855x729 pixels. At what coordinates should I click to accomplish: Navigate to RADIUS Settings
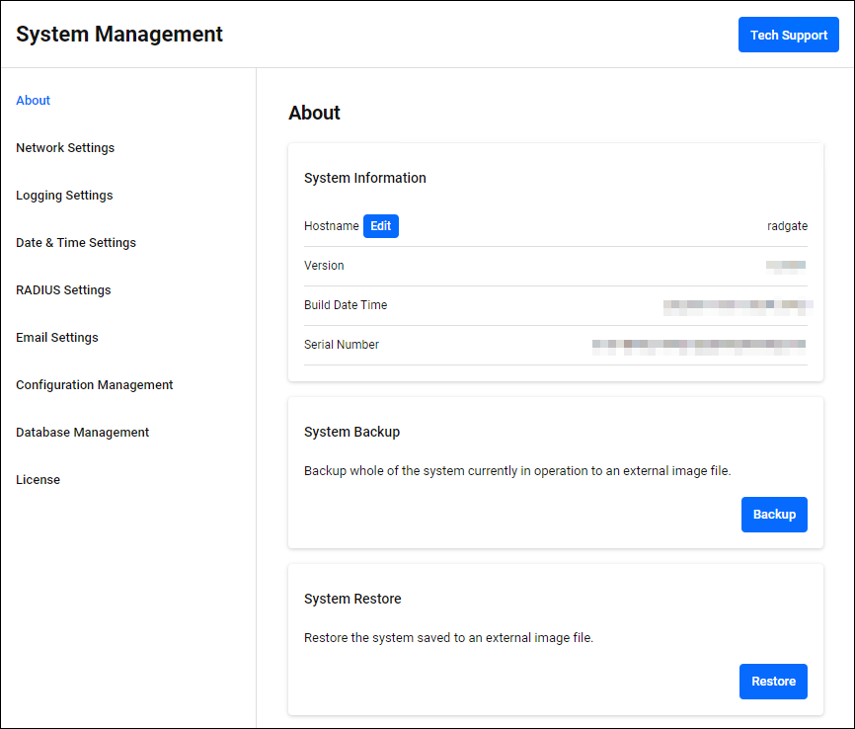click(63, 290)
